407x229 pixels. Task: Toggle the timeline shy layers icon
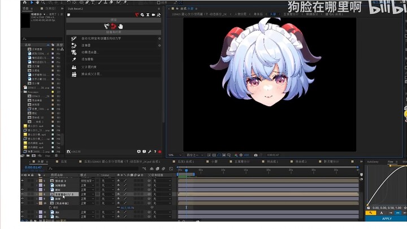pyautogui.click(x=151, y=168)
